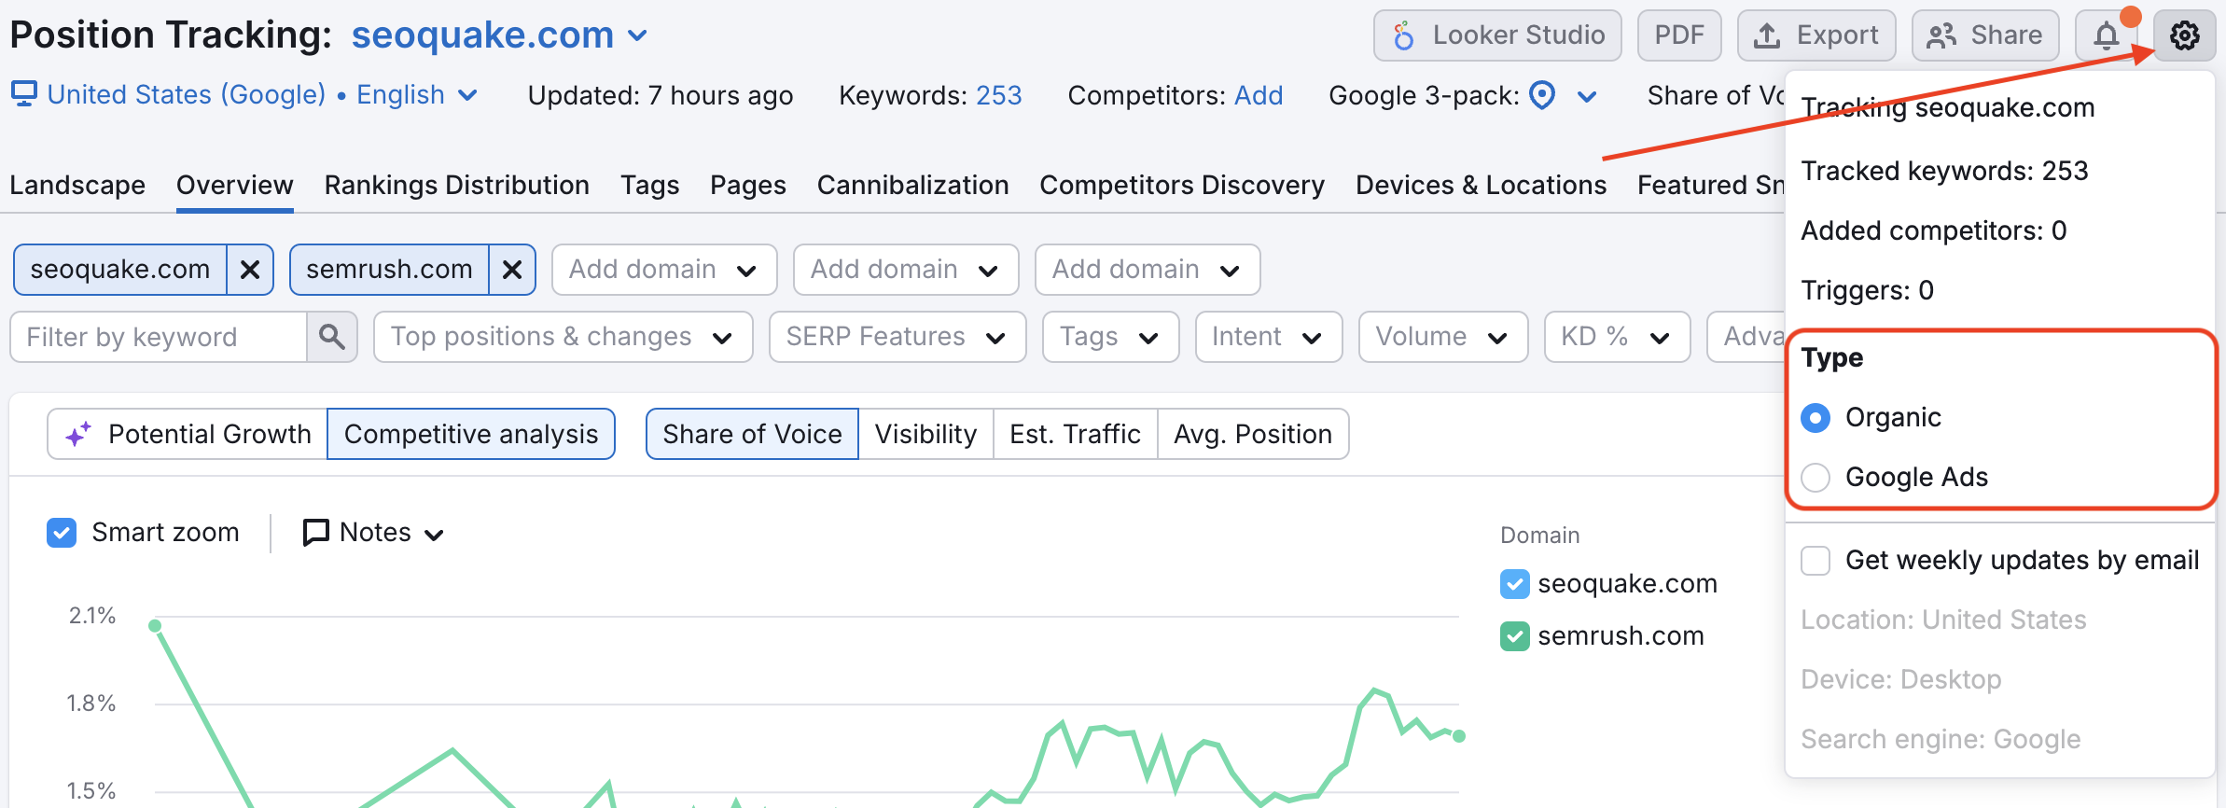Uncheck semrush.com in chart legend
Viewport: 2226px width, 808px height.
coord(1515,636)
